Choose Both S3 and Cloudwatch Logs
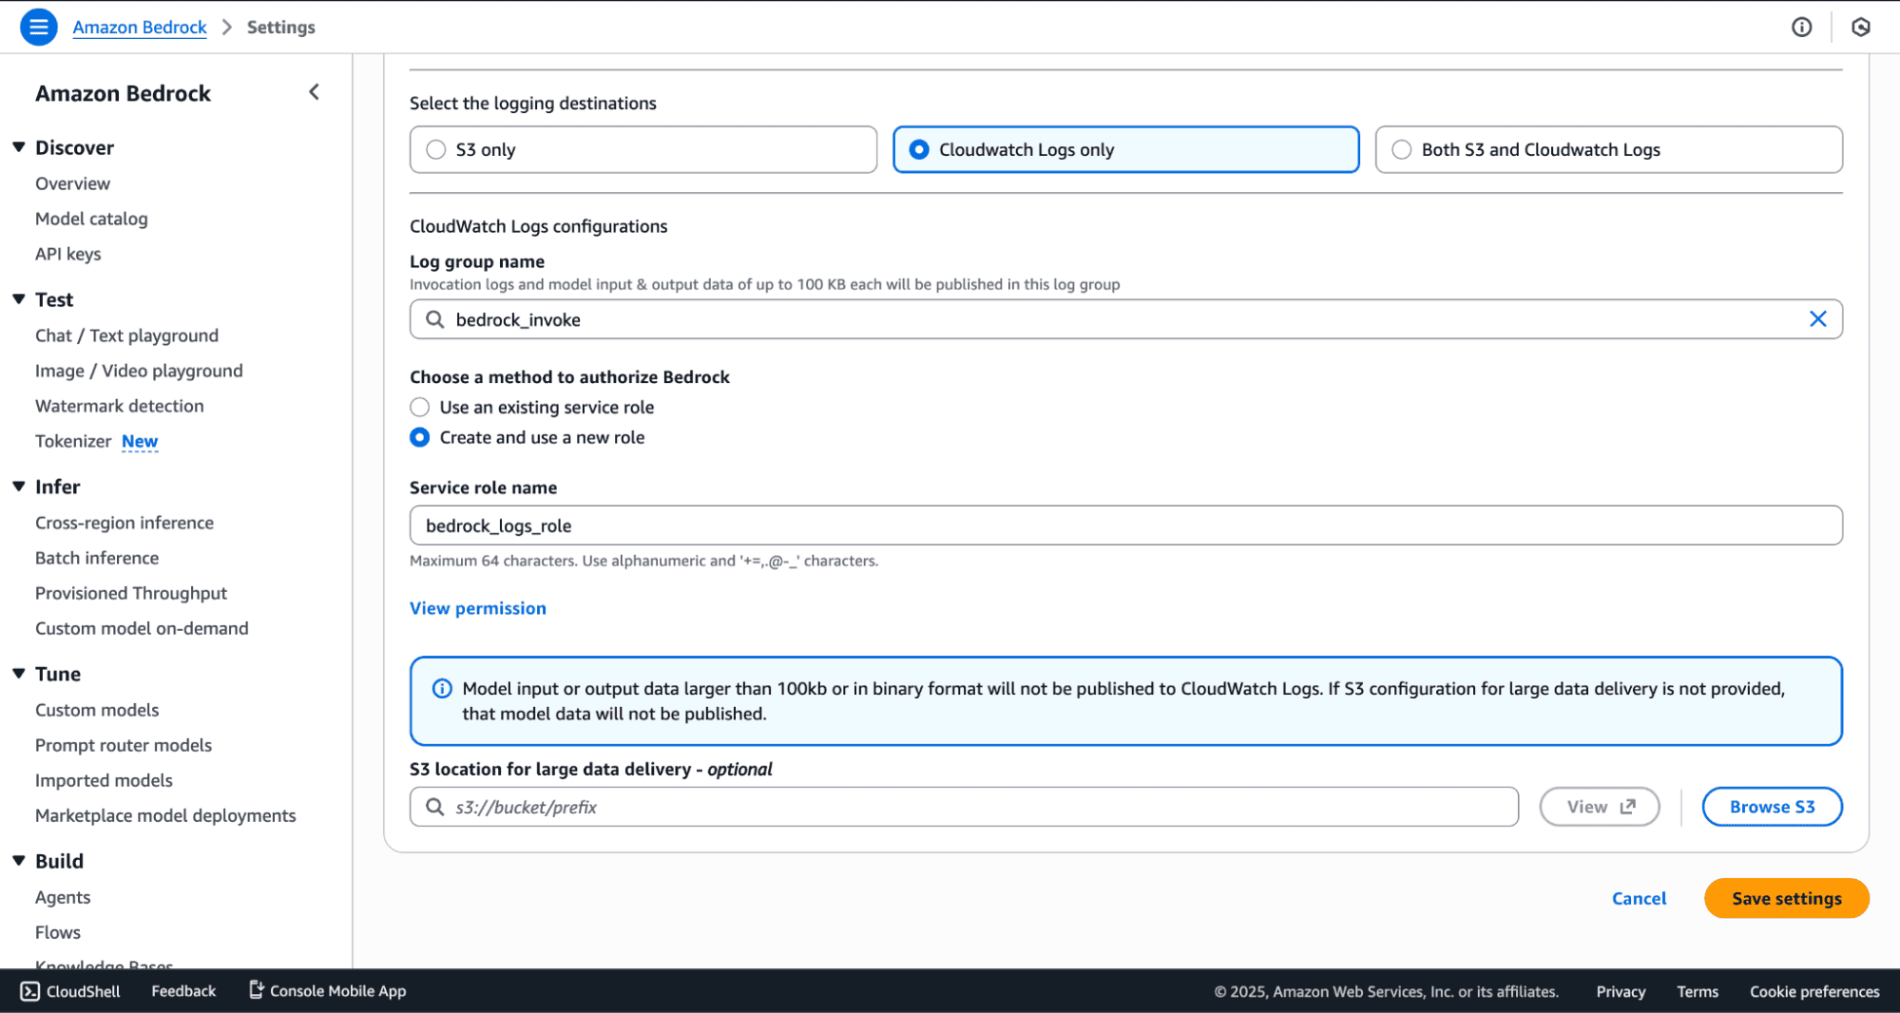 (x=1400, y=149)
